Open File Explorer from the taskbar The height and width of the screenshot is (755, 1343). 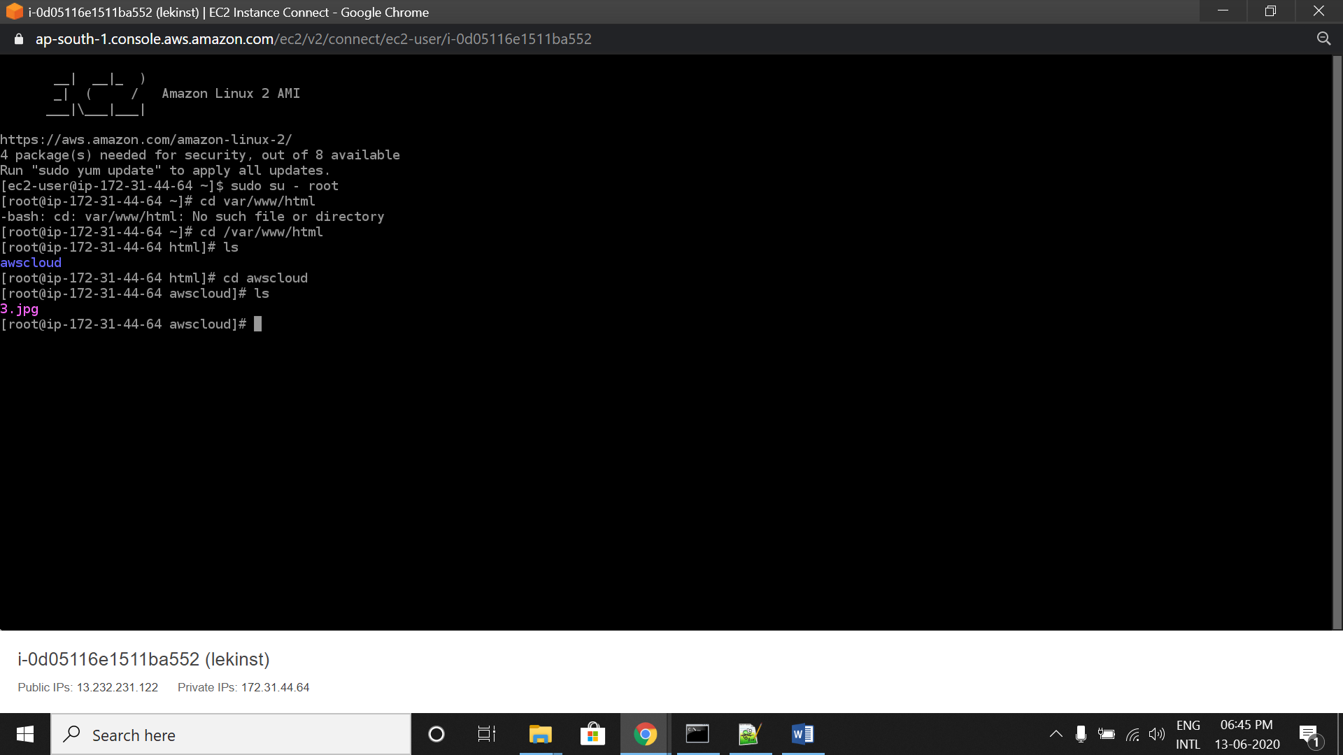(540, 735)
